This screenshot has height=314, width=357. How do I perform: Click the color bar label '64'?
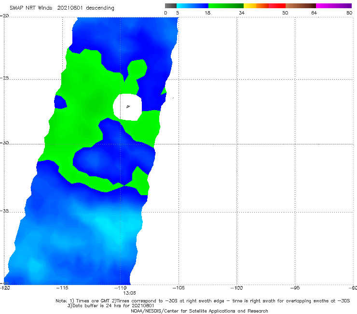coord(314,13)
